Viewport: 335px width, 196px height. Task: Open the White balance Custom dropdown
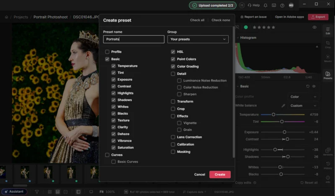[x=303, y=106]
